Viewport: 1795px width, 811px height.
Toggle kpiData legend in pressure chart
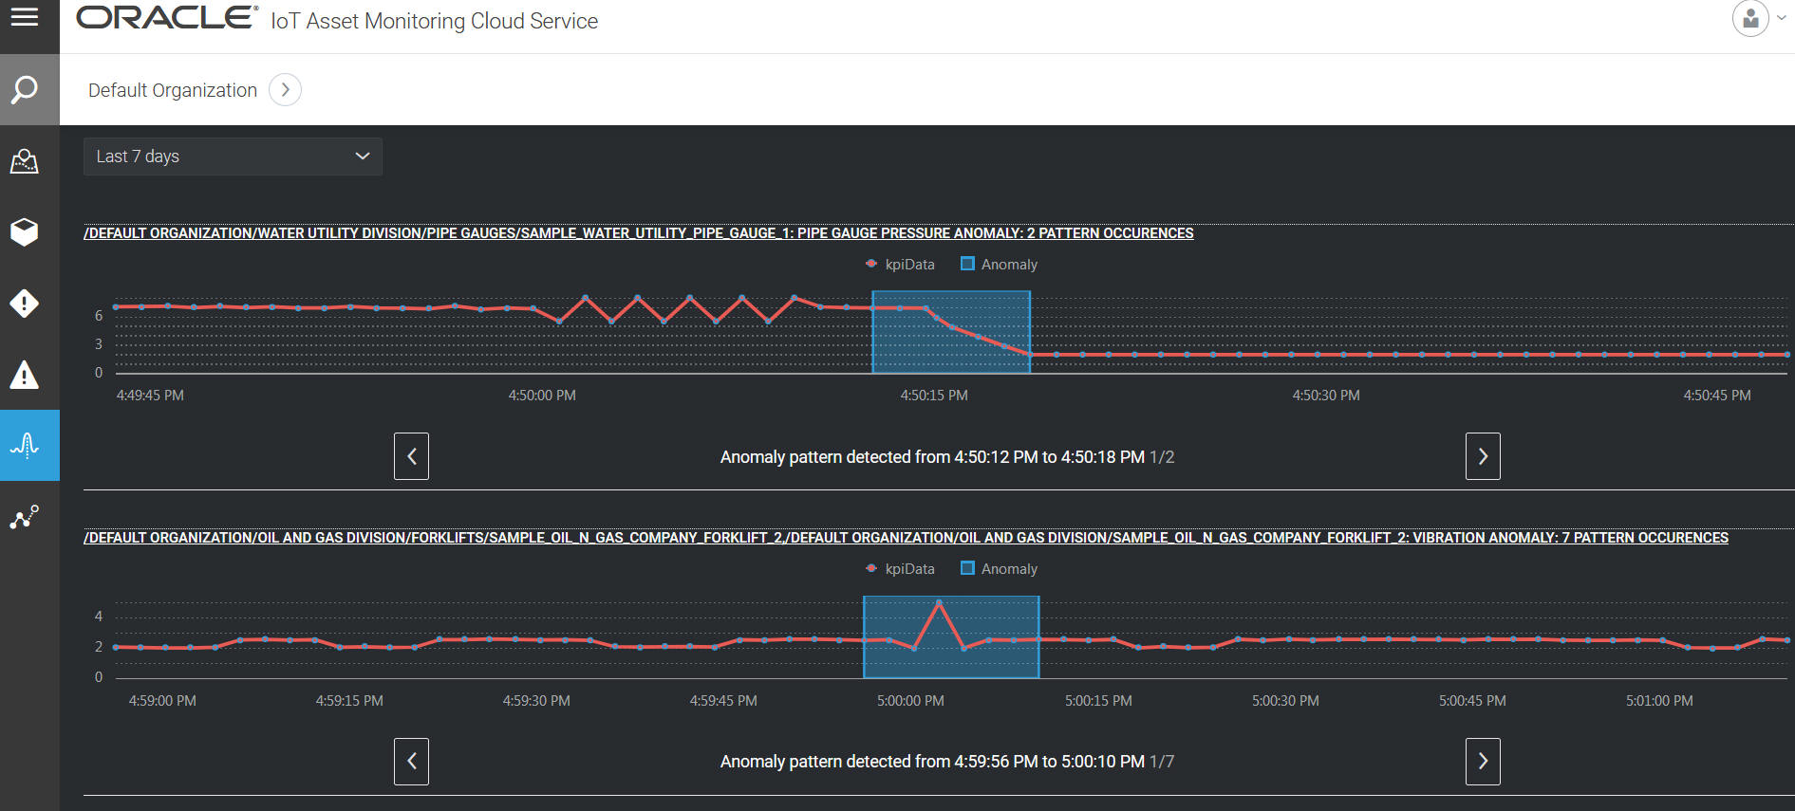[900, 265]
